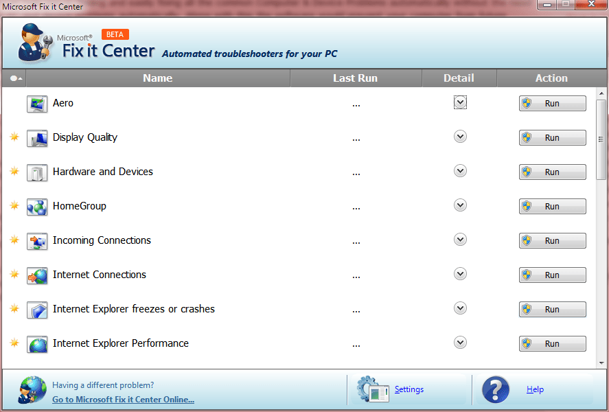
Task: Select the Display Quality name text
Action: (x=85, y=138)
